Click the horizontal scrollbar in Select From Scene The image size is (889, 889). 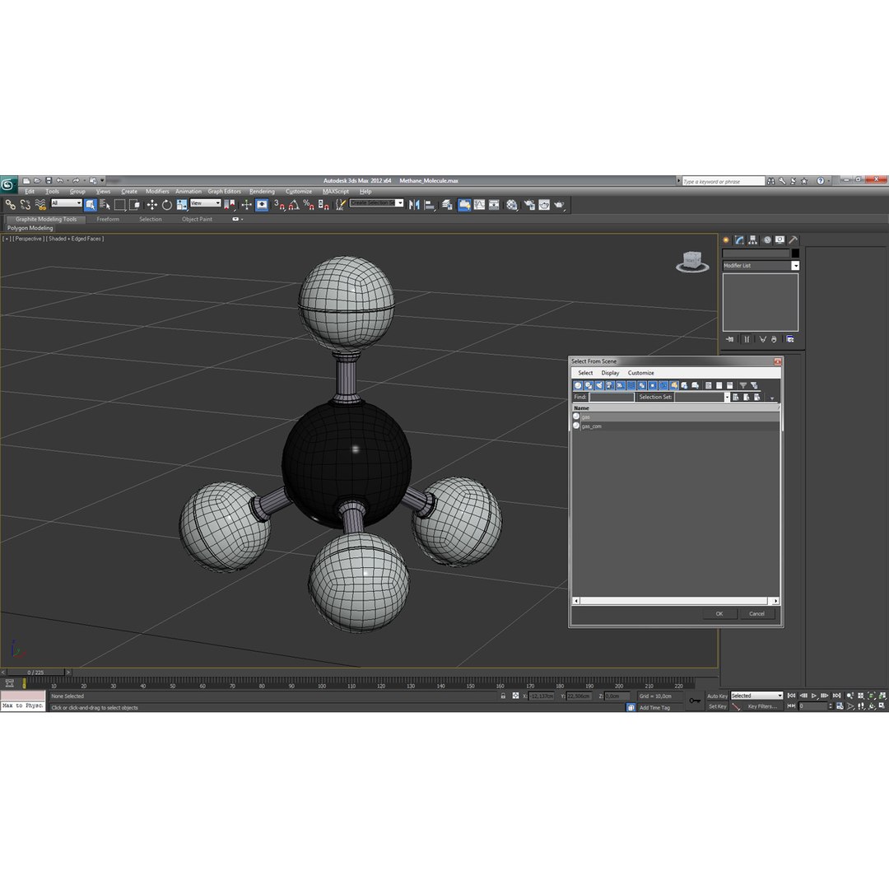click(676, 601)
